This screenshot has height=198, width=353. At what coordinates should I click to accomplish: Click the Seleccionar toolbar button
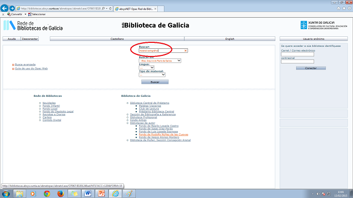coord(37,14)
